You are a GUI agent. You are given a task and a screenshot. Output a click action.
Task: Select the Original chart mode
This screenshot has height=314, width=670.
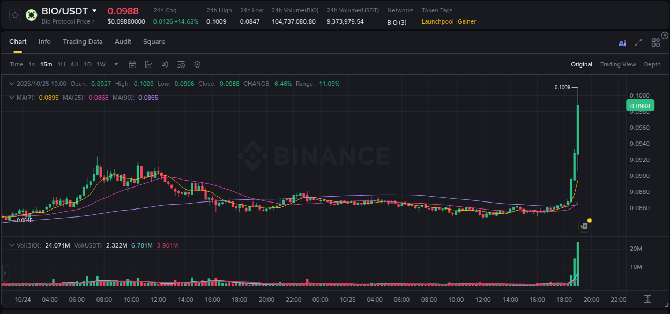(581, 64)
